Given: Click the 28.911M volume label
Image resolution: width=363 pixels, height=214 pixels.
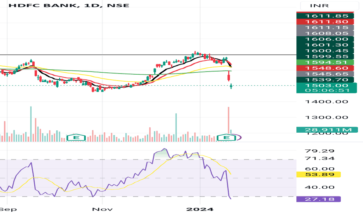Looking at the screenshot, I should 327,130.
